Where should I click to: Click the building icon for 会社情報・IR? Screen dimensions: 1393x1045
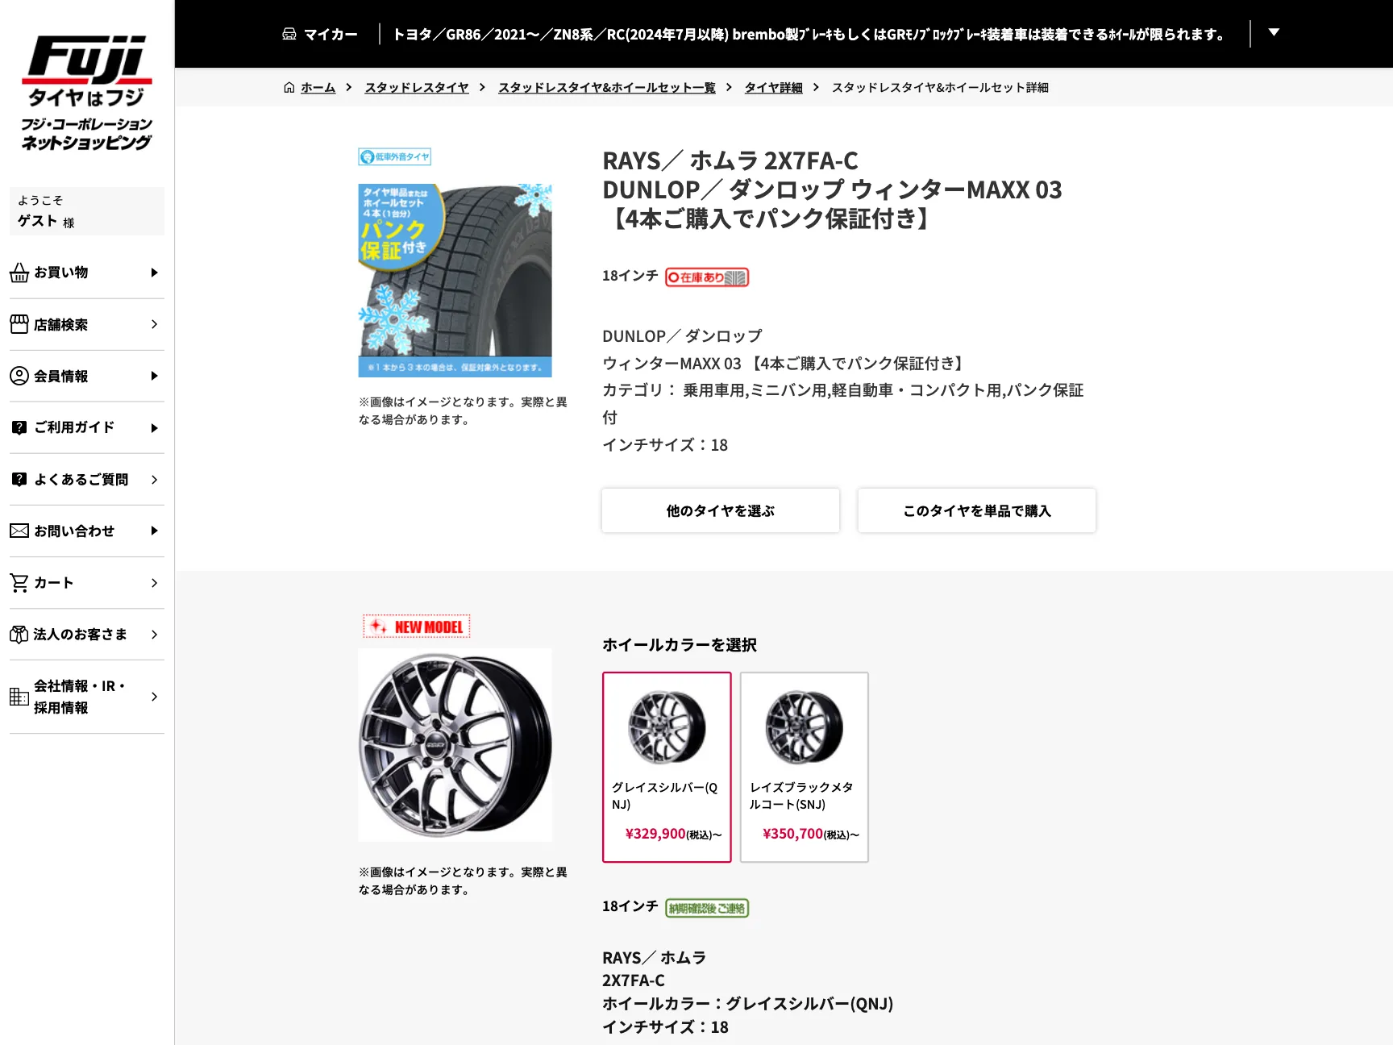click(x=19, y=697)
